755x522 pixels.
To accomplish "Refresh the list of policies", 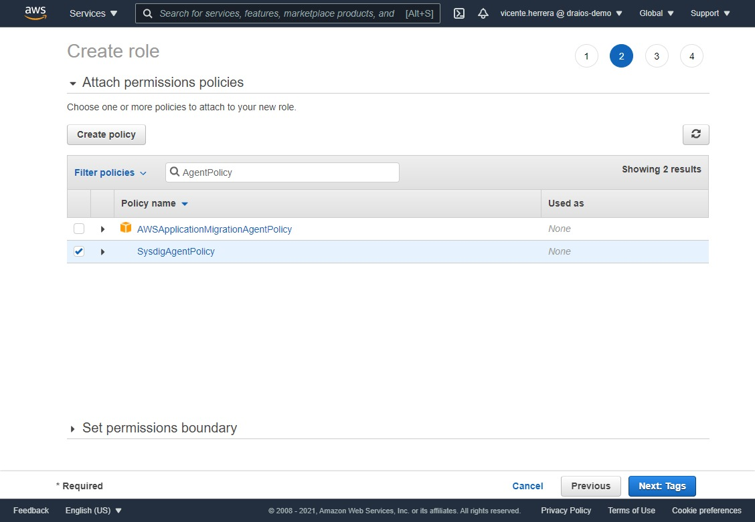I will click(x=695, y=134).
